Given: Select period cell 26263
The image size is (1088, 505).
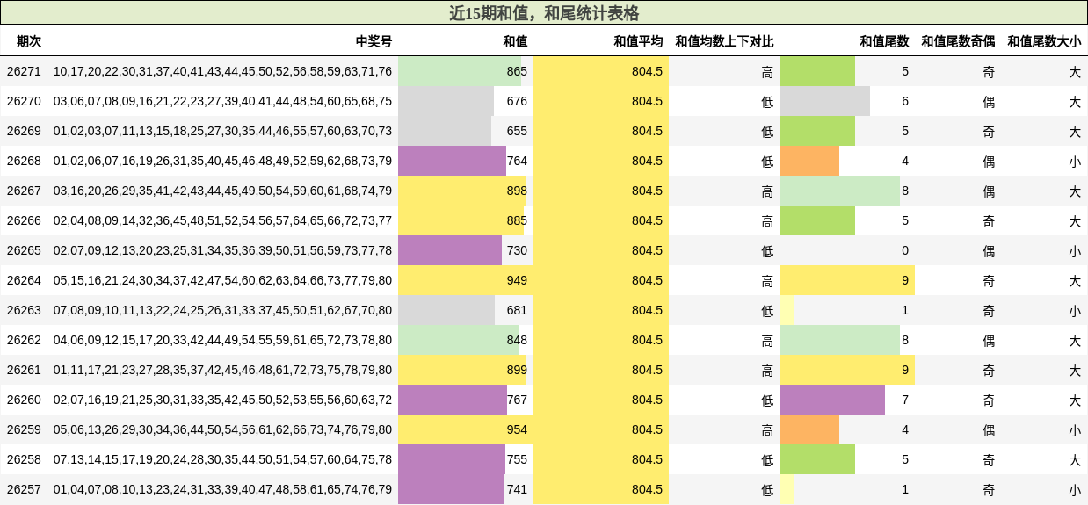Looking at the screenshot, I should [x=24, y=310].
